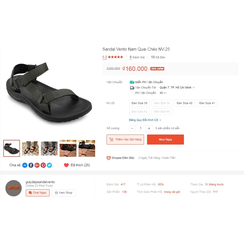
Task: Share product on Facebook
Action: tap(31, 165)
